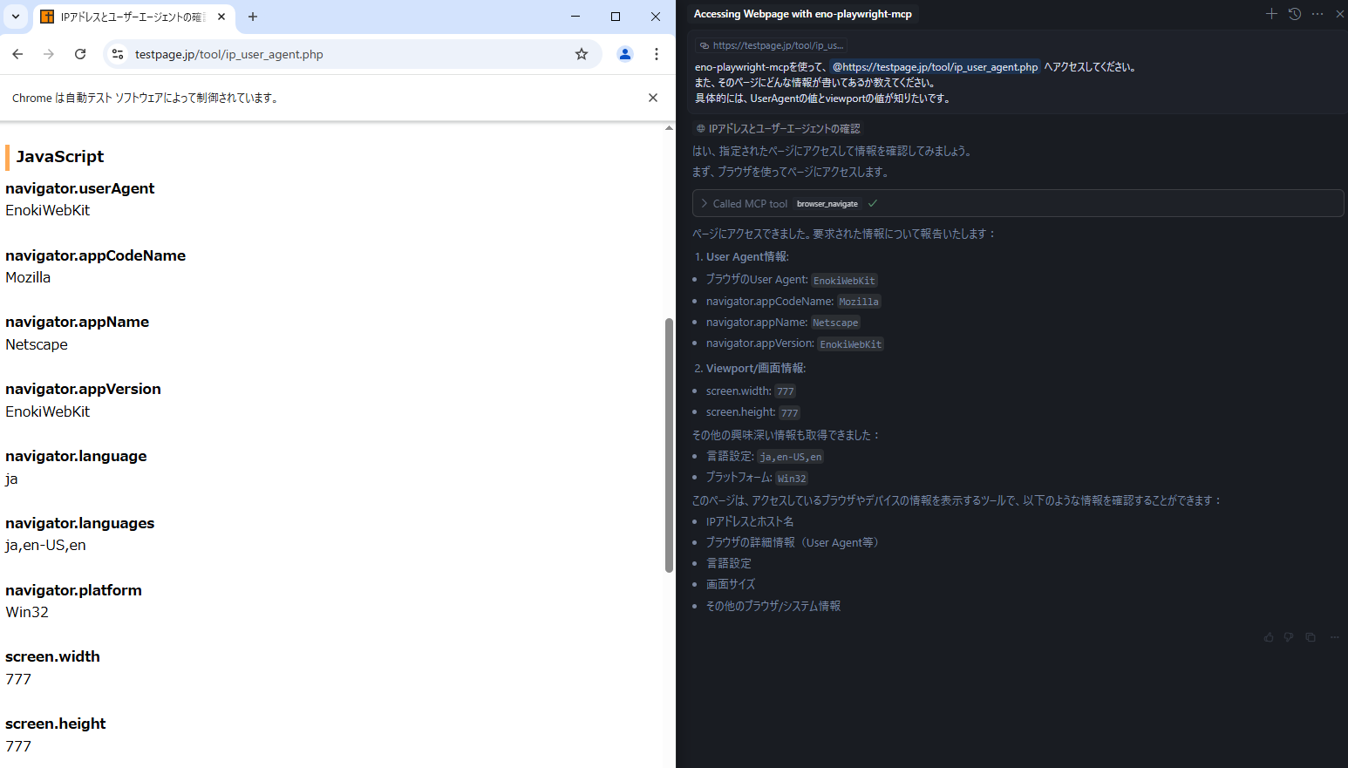The width and height of the screenshot is (1348, 768).
Task: Click the page's vertical scrollbar thumb
Action: [x=669, y=445]
